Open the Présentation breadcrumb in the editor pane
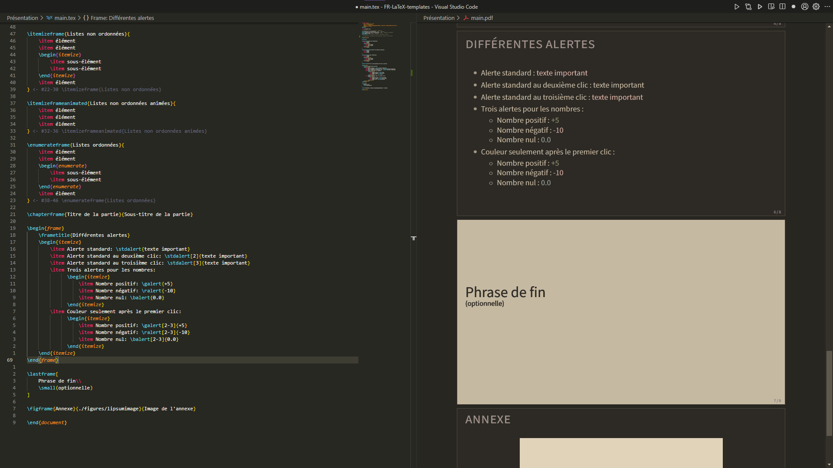Viewport: 833px width, 468px height. (x=23, y=18)
